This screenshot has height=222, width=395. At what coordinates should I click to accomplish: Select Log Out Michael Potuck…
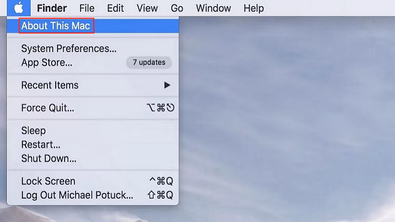click(x=93, y=195)
